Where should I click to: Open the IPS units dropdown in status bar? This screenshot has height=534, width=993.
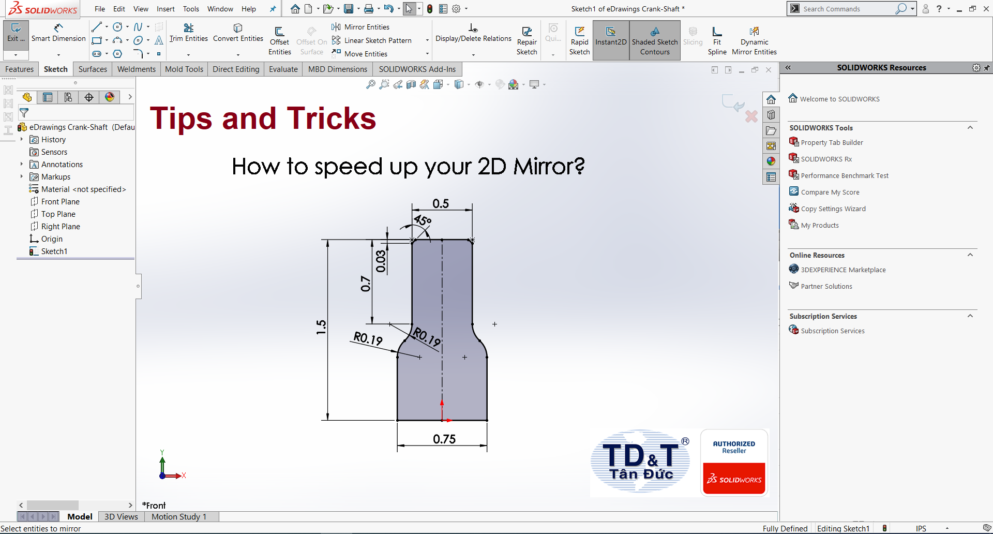pyautogui.click(x=947, y=528)
